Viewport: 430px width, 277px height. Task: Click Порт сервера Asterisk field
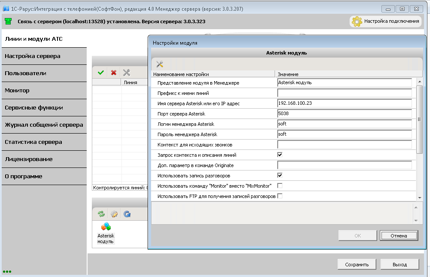coord(345,114)
